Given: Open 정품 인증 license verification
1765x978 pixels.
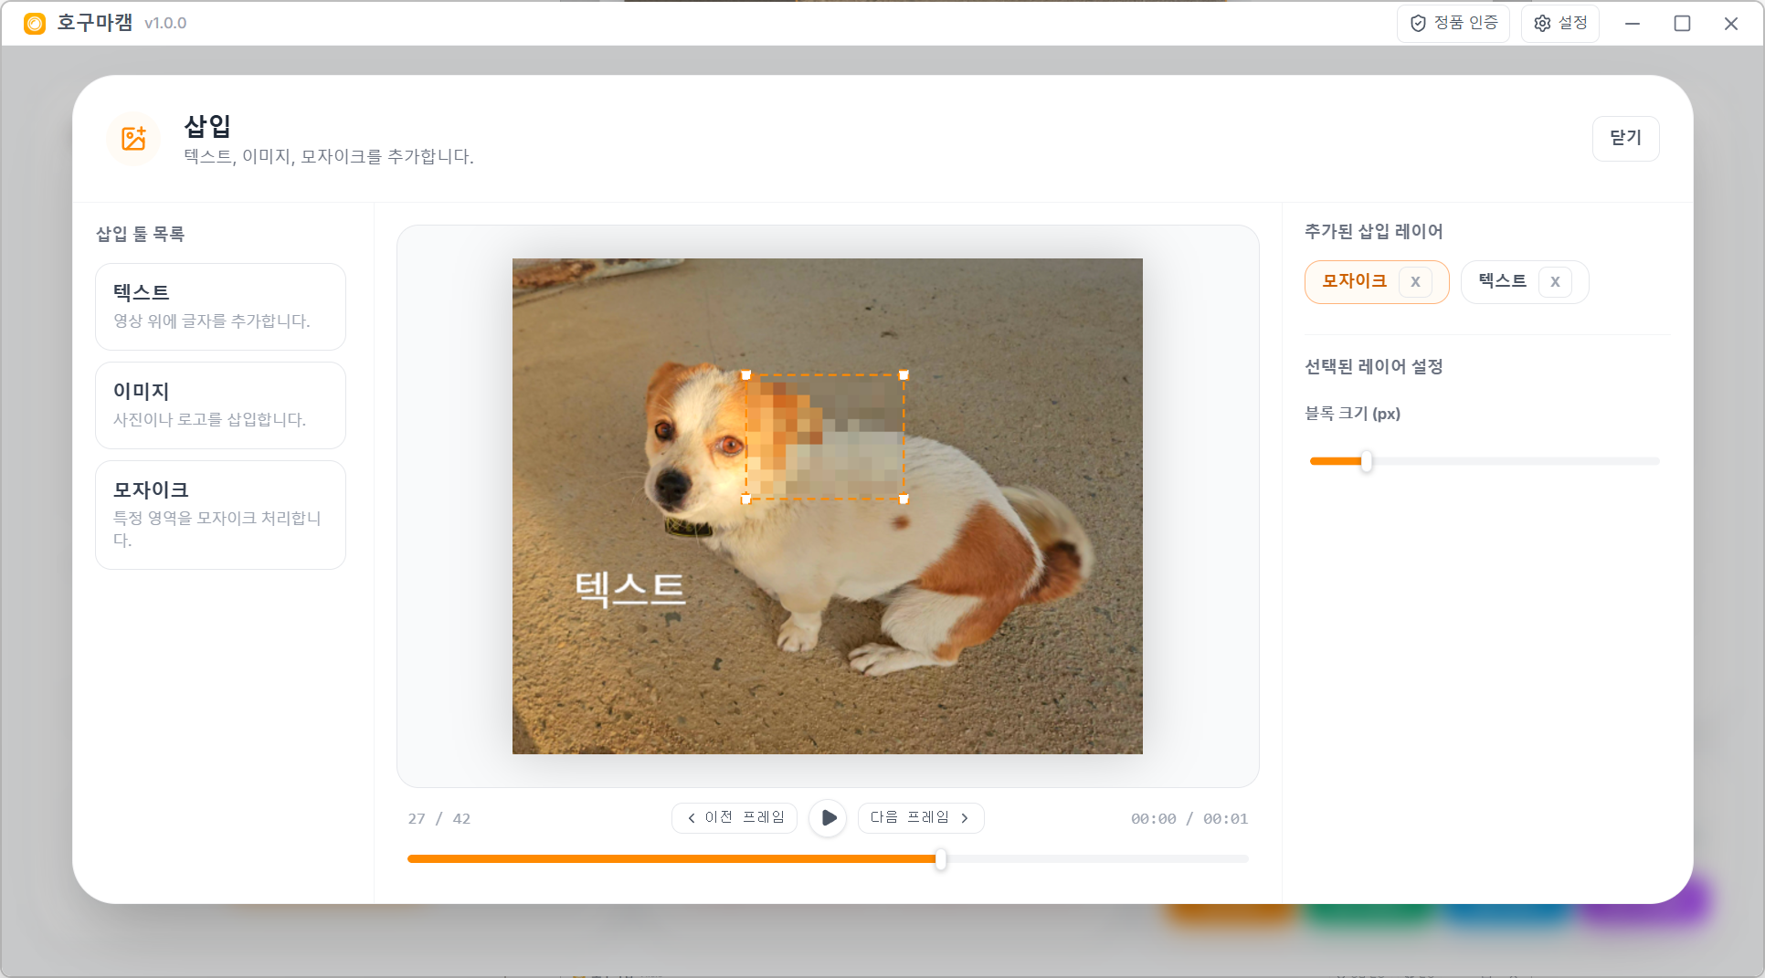Looking at the screenshot, I should pos(1453,23).
